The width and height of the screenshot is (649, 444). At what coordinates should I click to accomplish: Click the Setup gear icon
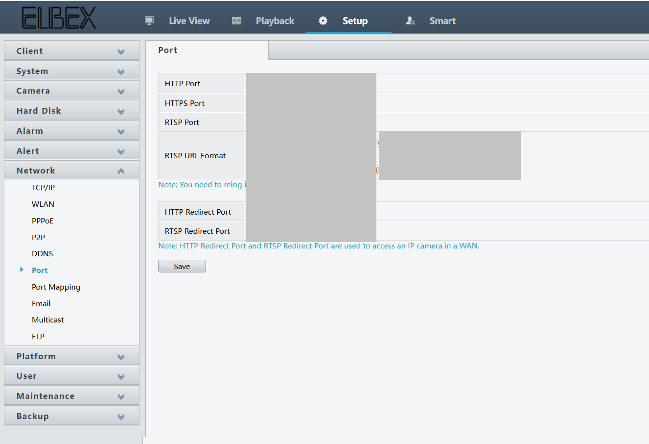pyautogui.click(x=323, y=21)
